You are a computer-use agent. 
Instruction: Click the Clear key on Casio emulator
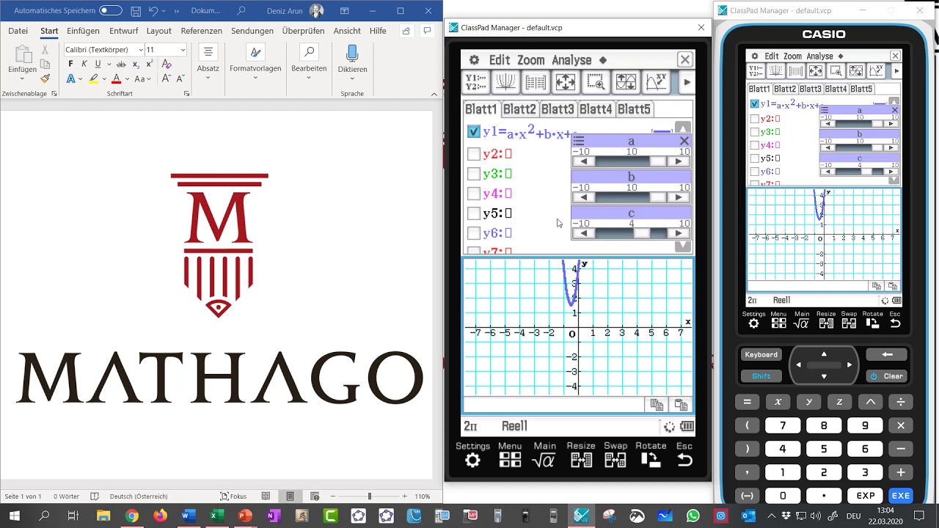887,376
